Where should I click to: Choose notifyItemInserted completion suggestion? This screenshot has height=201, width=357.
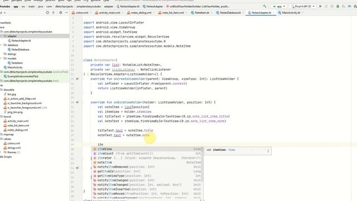click(x=147, y=189)
